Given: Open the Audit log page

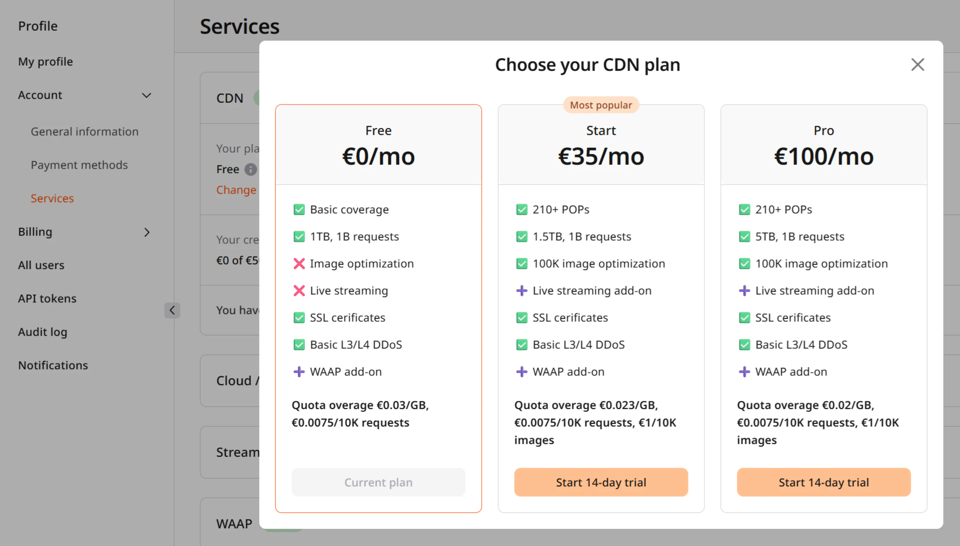Looking at the screenshot, I should (x=42, y=332).
